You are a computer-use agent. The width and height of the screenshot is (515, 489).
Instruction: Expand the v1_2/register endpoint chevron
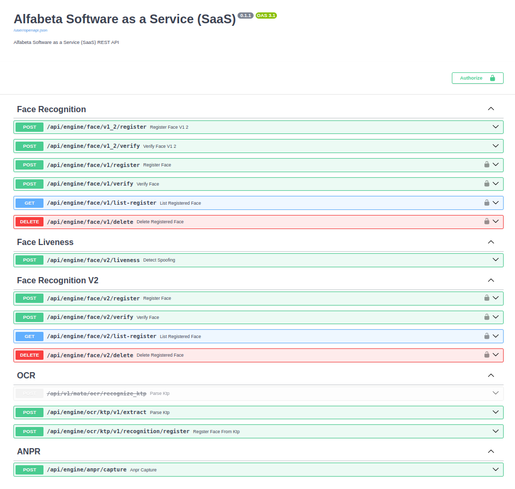[495, 127]
